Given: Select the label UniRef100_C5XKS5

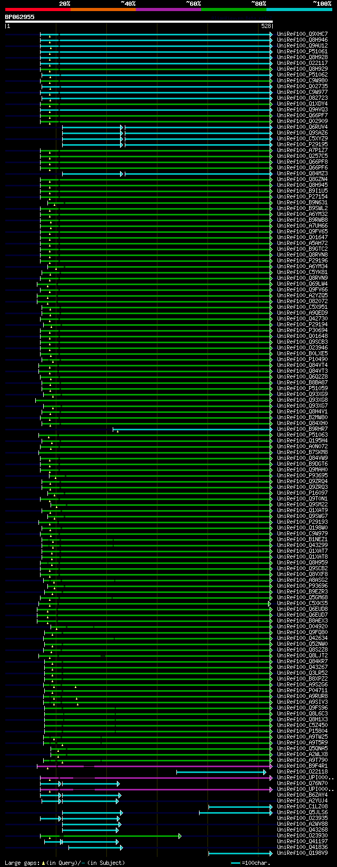Looking at the screenshot, I should (x=302, y=603).
